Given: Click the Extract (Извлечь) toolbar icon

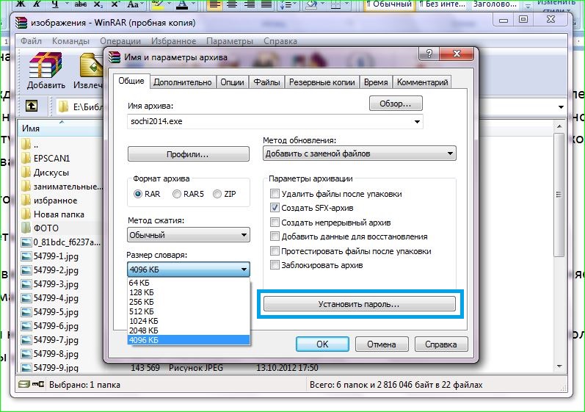Looking at the screenshot, I should pos(91,65).
